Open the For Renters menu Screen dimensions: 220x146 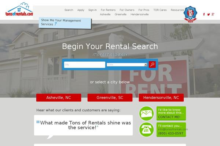(108, 10)
